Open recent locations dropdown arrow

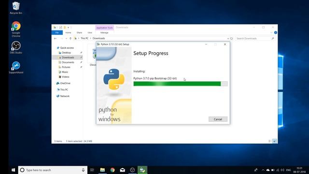click(x=66, y=39)
